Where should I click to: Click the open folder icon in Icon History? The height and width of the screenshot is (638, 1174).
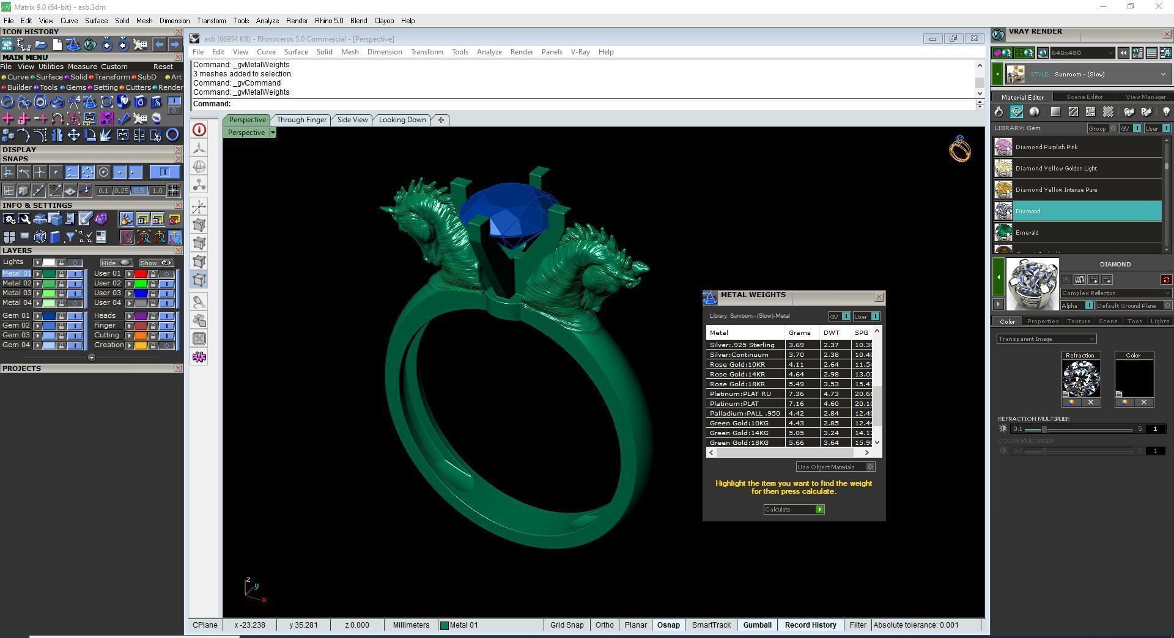(x=40, y=45)
